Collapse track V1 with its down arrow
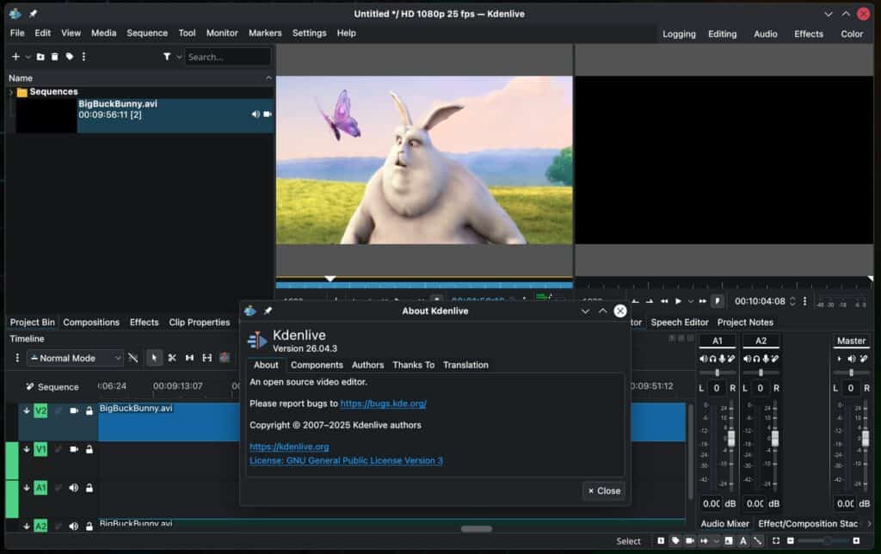Image resolution: width=881 pixels, height=554 pixels. click(27, 450)
